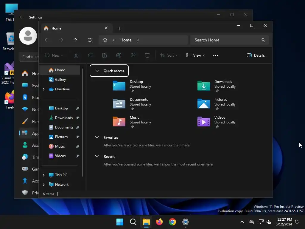Click the Home breadcrumb in address bar

click(126, 40)
